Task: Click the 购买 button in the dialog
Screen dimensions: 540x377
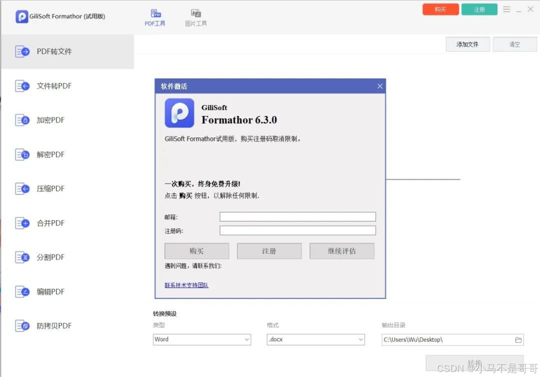Action: pos(196,251)
